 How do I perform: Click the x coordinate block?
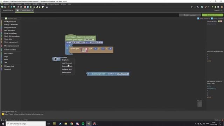tap(96, 49)
